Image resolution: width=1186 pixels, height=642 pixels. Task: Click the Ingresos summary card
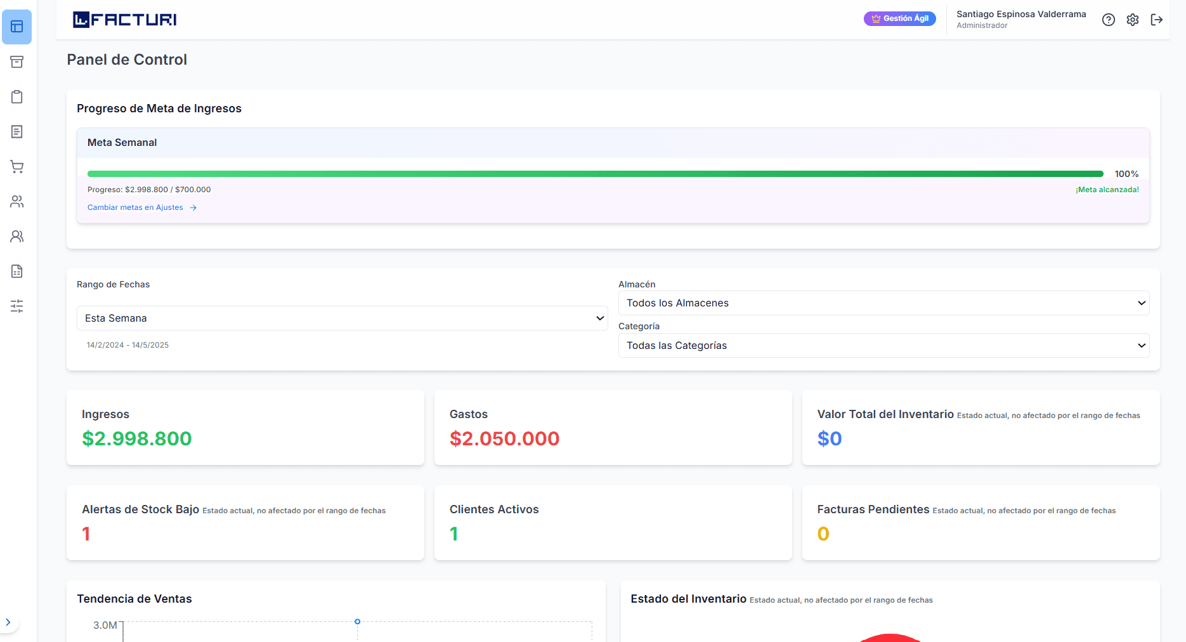pyautogui.click(x=245, y=428)
